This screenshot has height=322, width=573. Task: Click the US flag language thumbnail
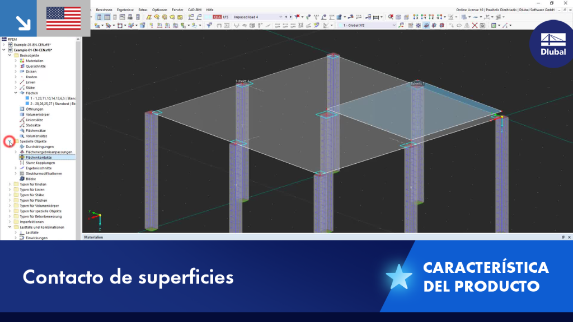click(63, 18)
